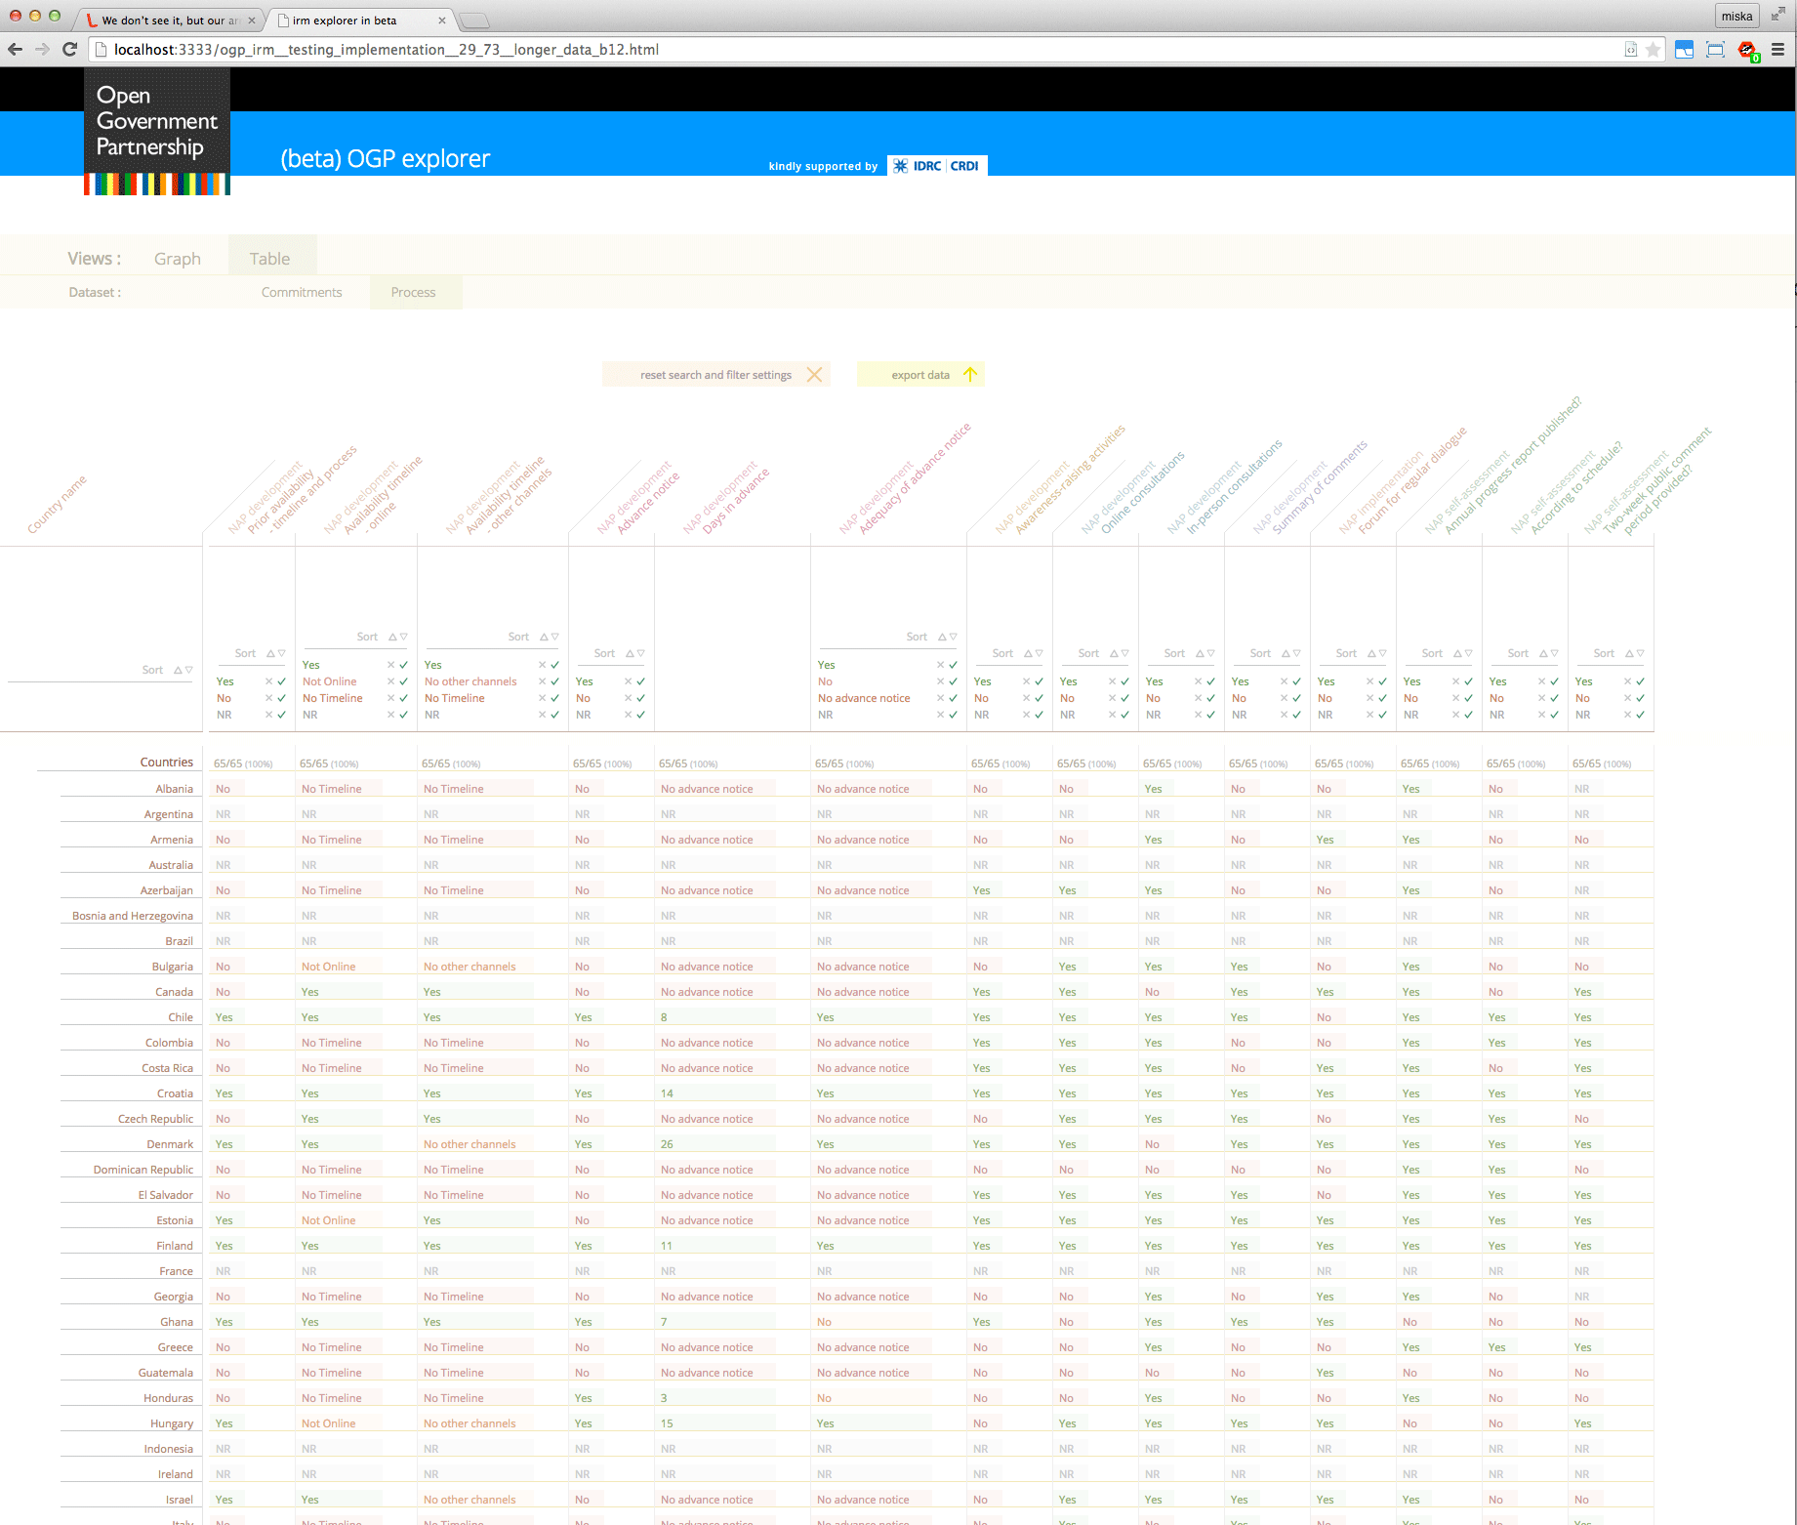1797x1525 pixels.
Task: Click the 'miska' profile button
Action: (1736, 16)
